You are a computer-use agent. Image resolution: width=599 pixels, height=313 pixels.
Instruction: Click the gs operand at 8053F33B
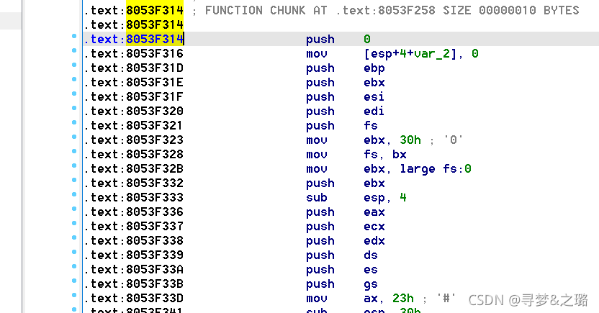tap(371, 284)
